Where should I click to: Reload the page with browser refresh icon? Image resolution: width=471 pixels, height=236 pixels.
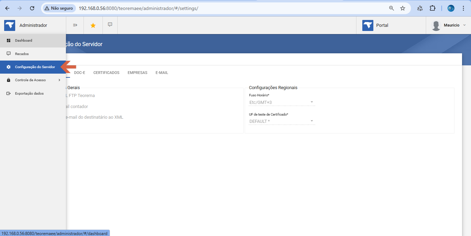point(32,8)
